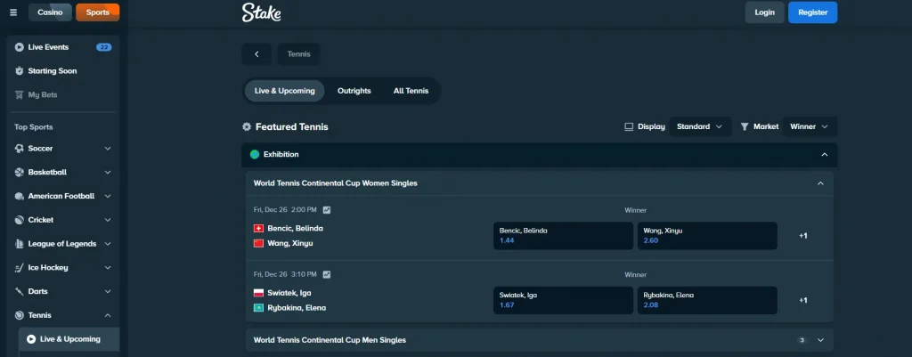
Task: Collapse the Tennis sidebar chevron
Action: (x=108, y=315)
